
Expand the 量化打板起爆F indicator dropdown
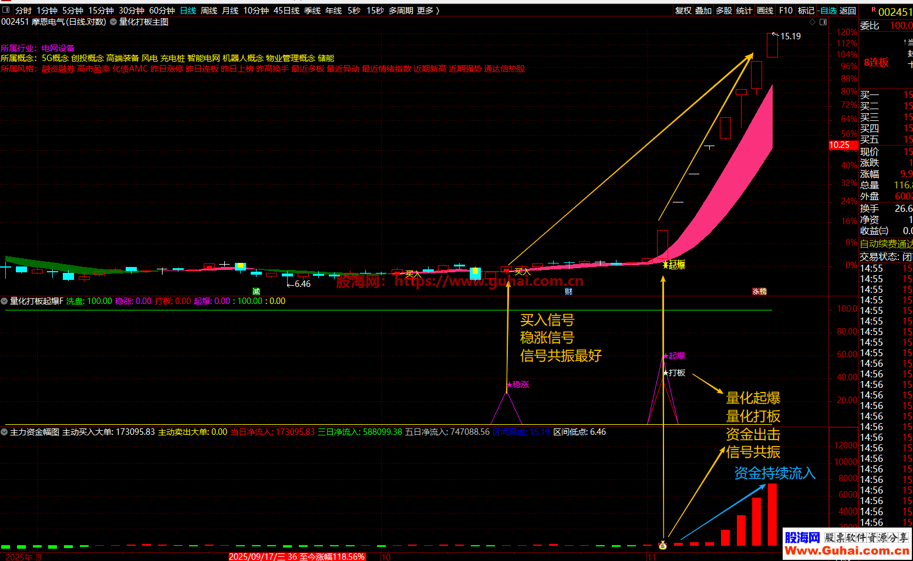tap(5, 301)
